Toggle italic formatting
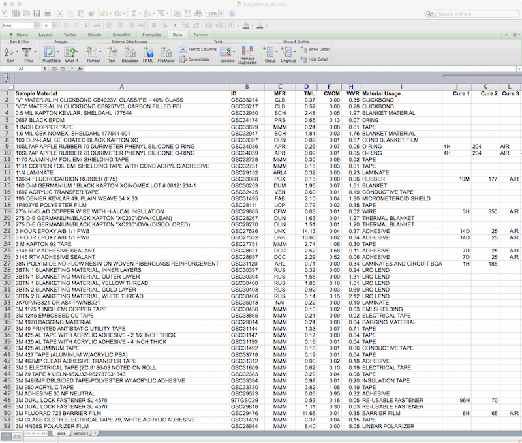 click(x=76, y=25)
